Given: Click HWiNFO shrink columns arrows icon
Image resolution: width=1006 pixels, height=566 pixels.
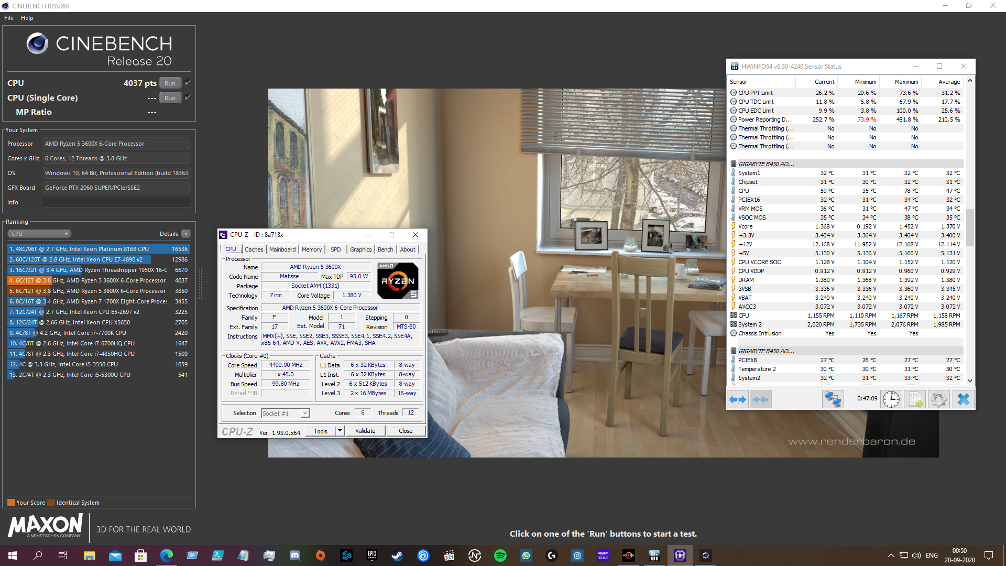Looking at the screenshot, I should 760,399.
